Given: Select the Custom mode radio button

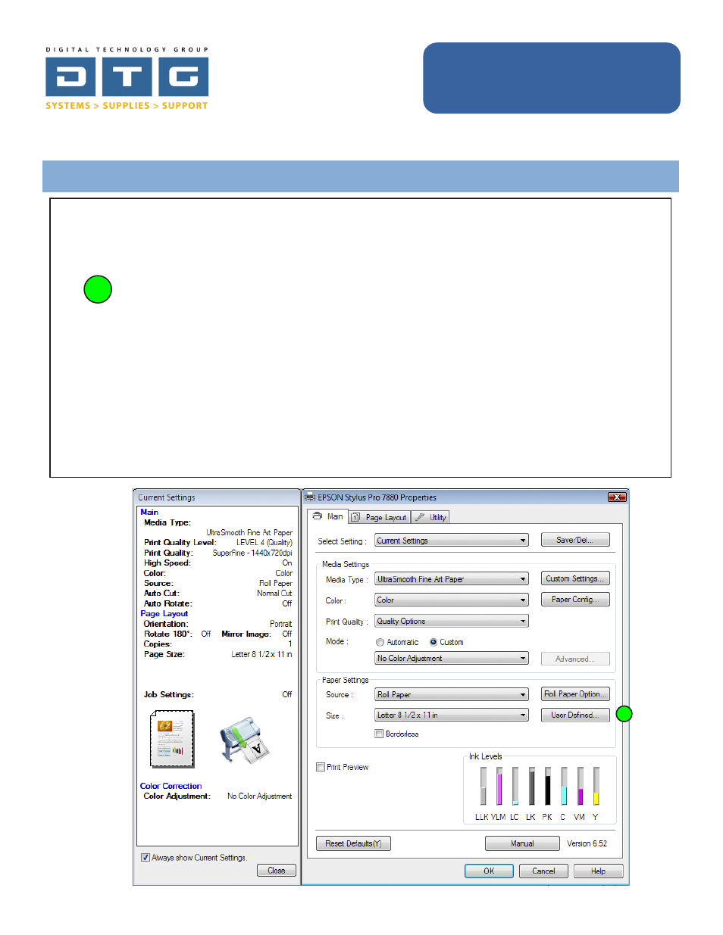Looking at the screenshot, I should tap(433, 642).
